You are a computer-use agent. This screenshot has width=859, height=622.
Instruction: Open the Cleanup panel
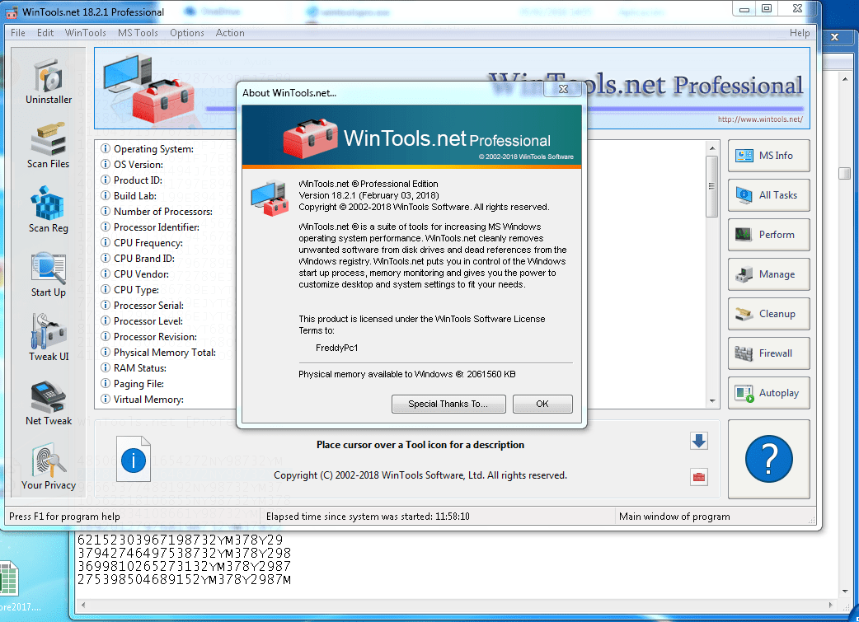pyautogui.click(x=768, y=314)
